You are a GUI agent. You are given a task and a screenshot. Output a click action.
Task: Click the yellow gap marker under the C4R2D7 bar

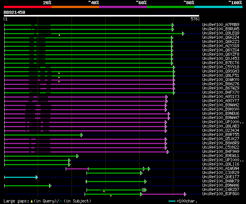tap(104, 191)
